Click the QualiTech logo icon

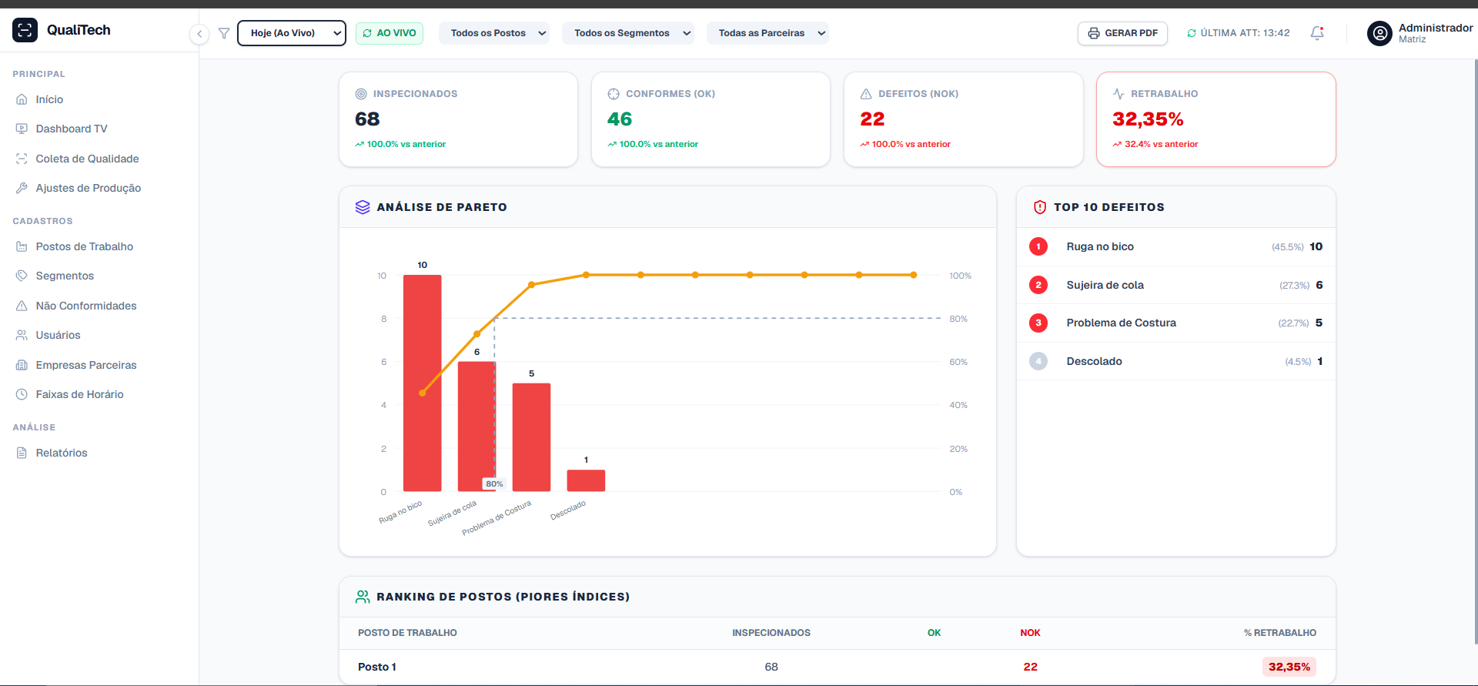coord(25,30)
